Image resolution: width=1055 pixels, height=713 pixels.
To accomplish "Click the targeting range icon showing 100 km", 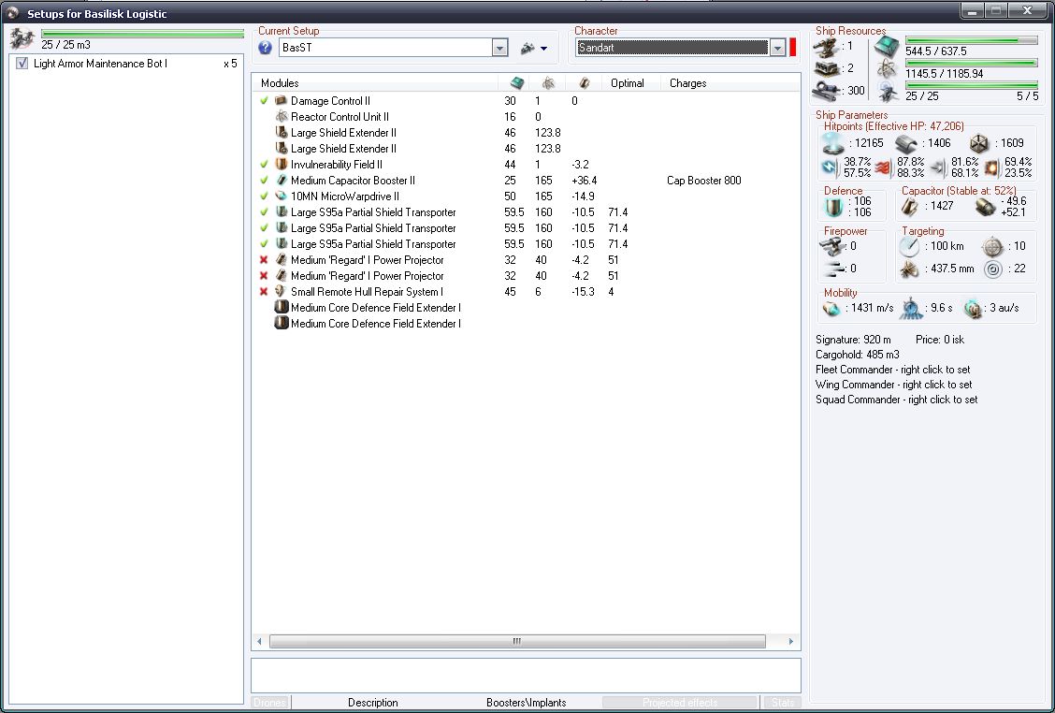I will pyautogui.click(x=909, y=246).
